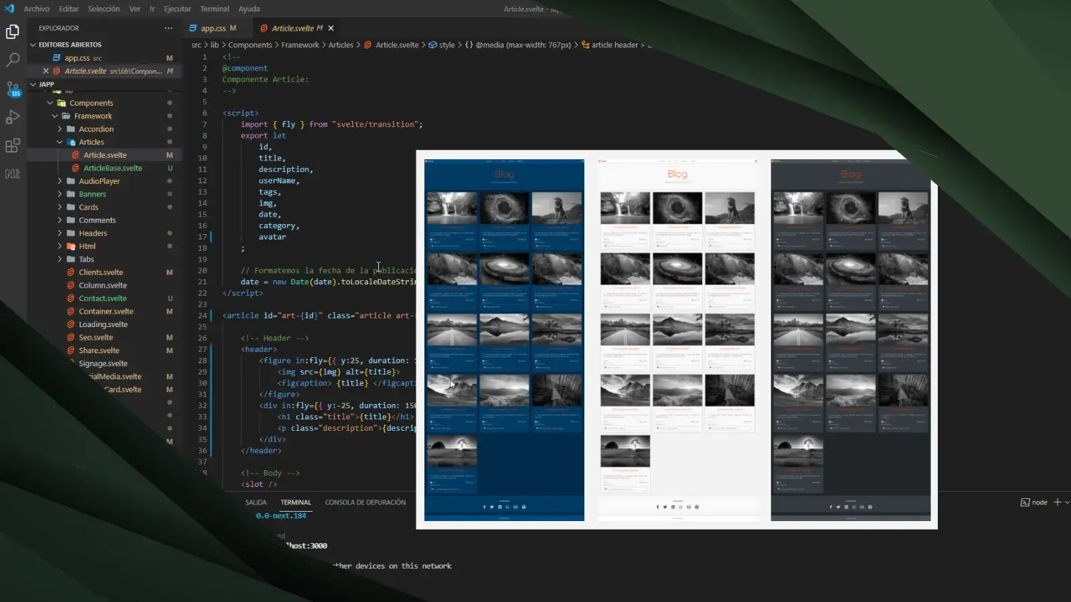Open the Search view in the activity bar
Viewport: 1071px width, 602px height.
pos(13,60)
